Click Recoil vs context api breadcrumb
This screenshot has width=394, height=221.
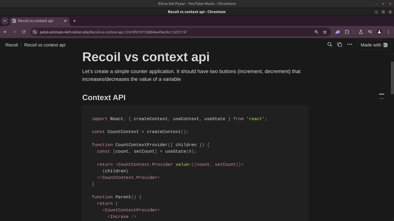click(45, 45)
